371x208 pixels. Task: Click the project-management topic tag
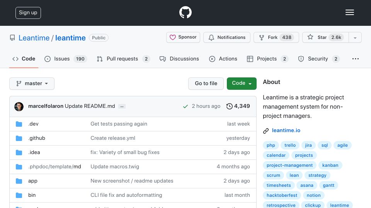[x=289, y=165]
